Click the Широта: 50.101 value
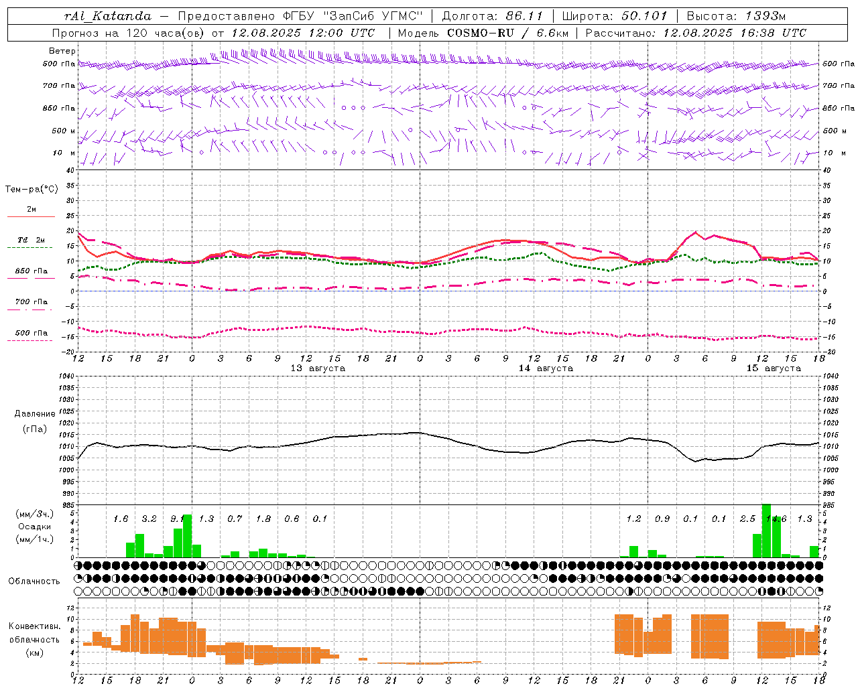Viewport: 858px width, 686px height. point(615,15)
